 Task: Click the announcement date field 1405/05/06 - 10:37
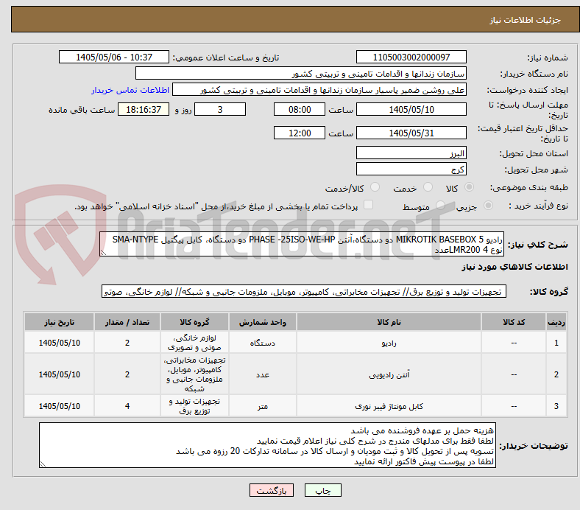tap(114, 57)
